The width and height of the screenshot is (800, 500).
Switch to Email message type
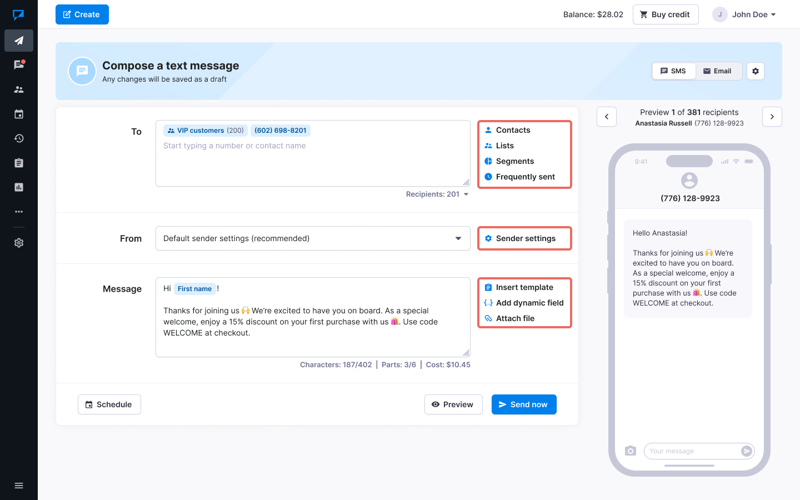pos(717,71)
